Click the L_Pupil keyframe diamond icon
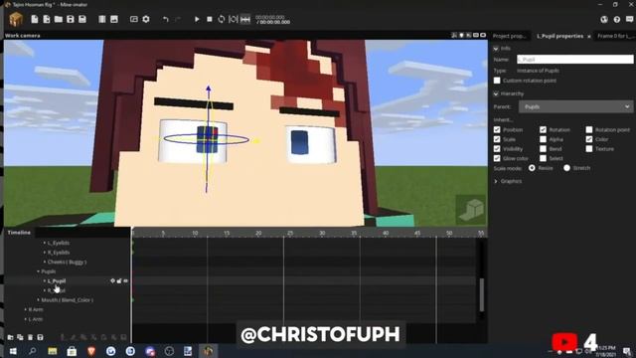Screen dimensions: 636x358 point(112,280)
